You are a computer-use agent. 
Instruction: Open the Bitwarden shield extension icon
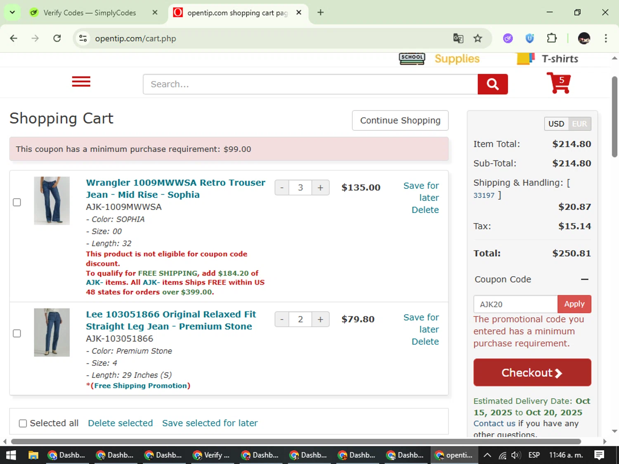[530, 38]
